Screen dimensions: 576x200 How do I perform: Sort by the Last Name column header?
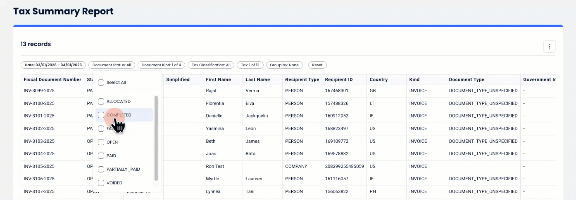coord(257,79)
